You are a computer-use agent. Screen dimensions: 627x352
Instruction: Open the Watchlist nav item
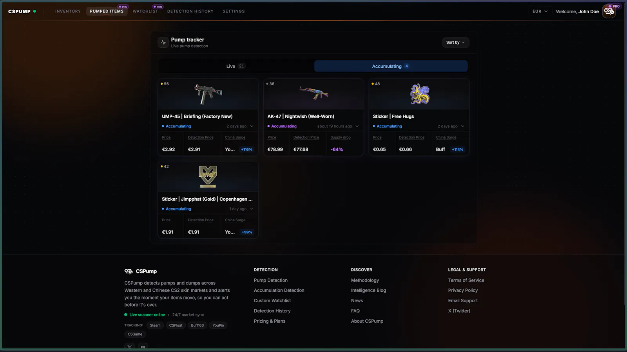pyautogui.click(x=145, y=11)
